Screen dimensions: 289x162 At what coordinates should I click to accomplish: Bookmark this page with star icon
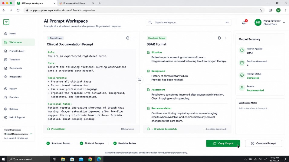pyautogui.click(x=261, y=10)
